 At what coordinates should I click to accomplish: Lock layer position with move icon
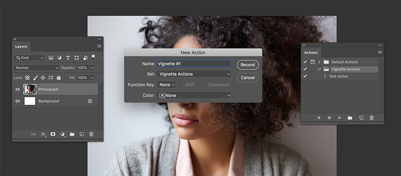coord(43,77)
